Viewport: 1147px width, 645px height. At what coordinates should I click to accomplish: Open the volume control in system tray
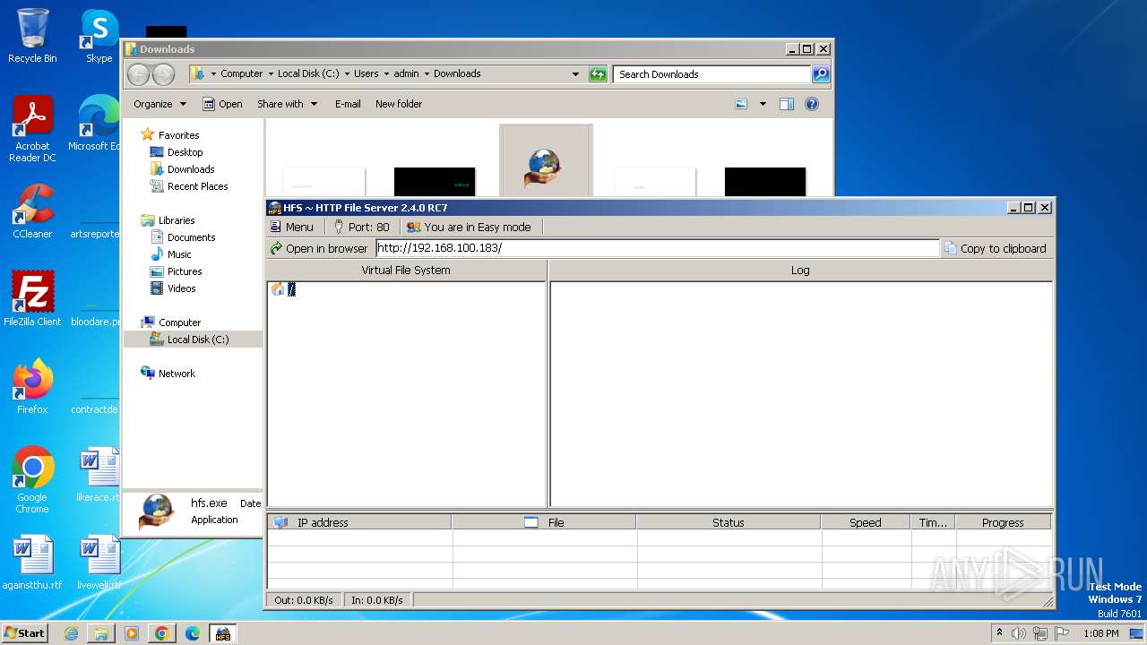pos(1019,633)
